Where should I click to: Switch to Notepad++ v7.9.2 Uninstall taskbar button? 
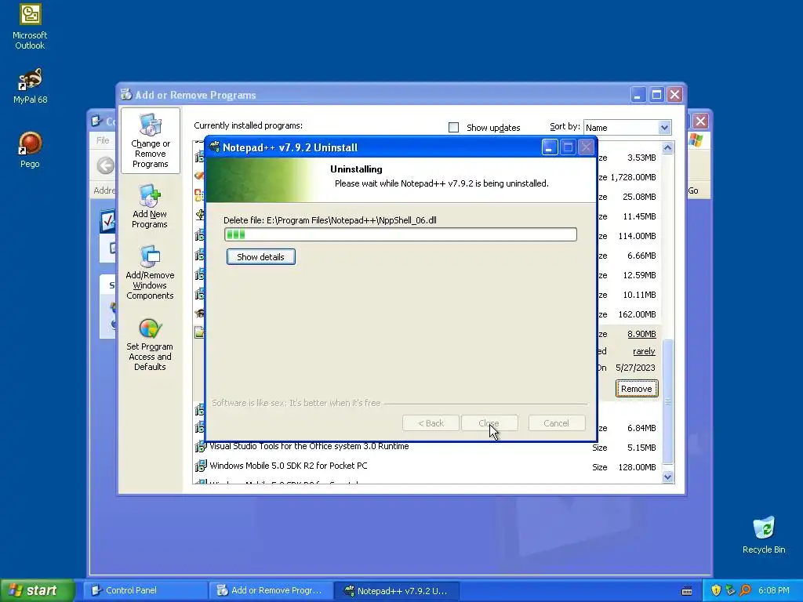[x=396, y=590]
